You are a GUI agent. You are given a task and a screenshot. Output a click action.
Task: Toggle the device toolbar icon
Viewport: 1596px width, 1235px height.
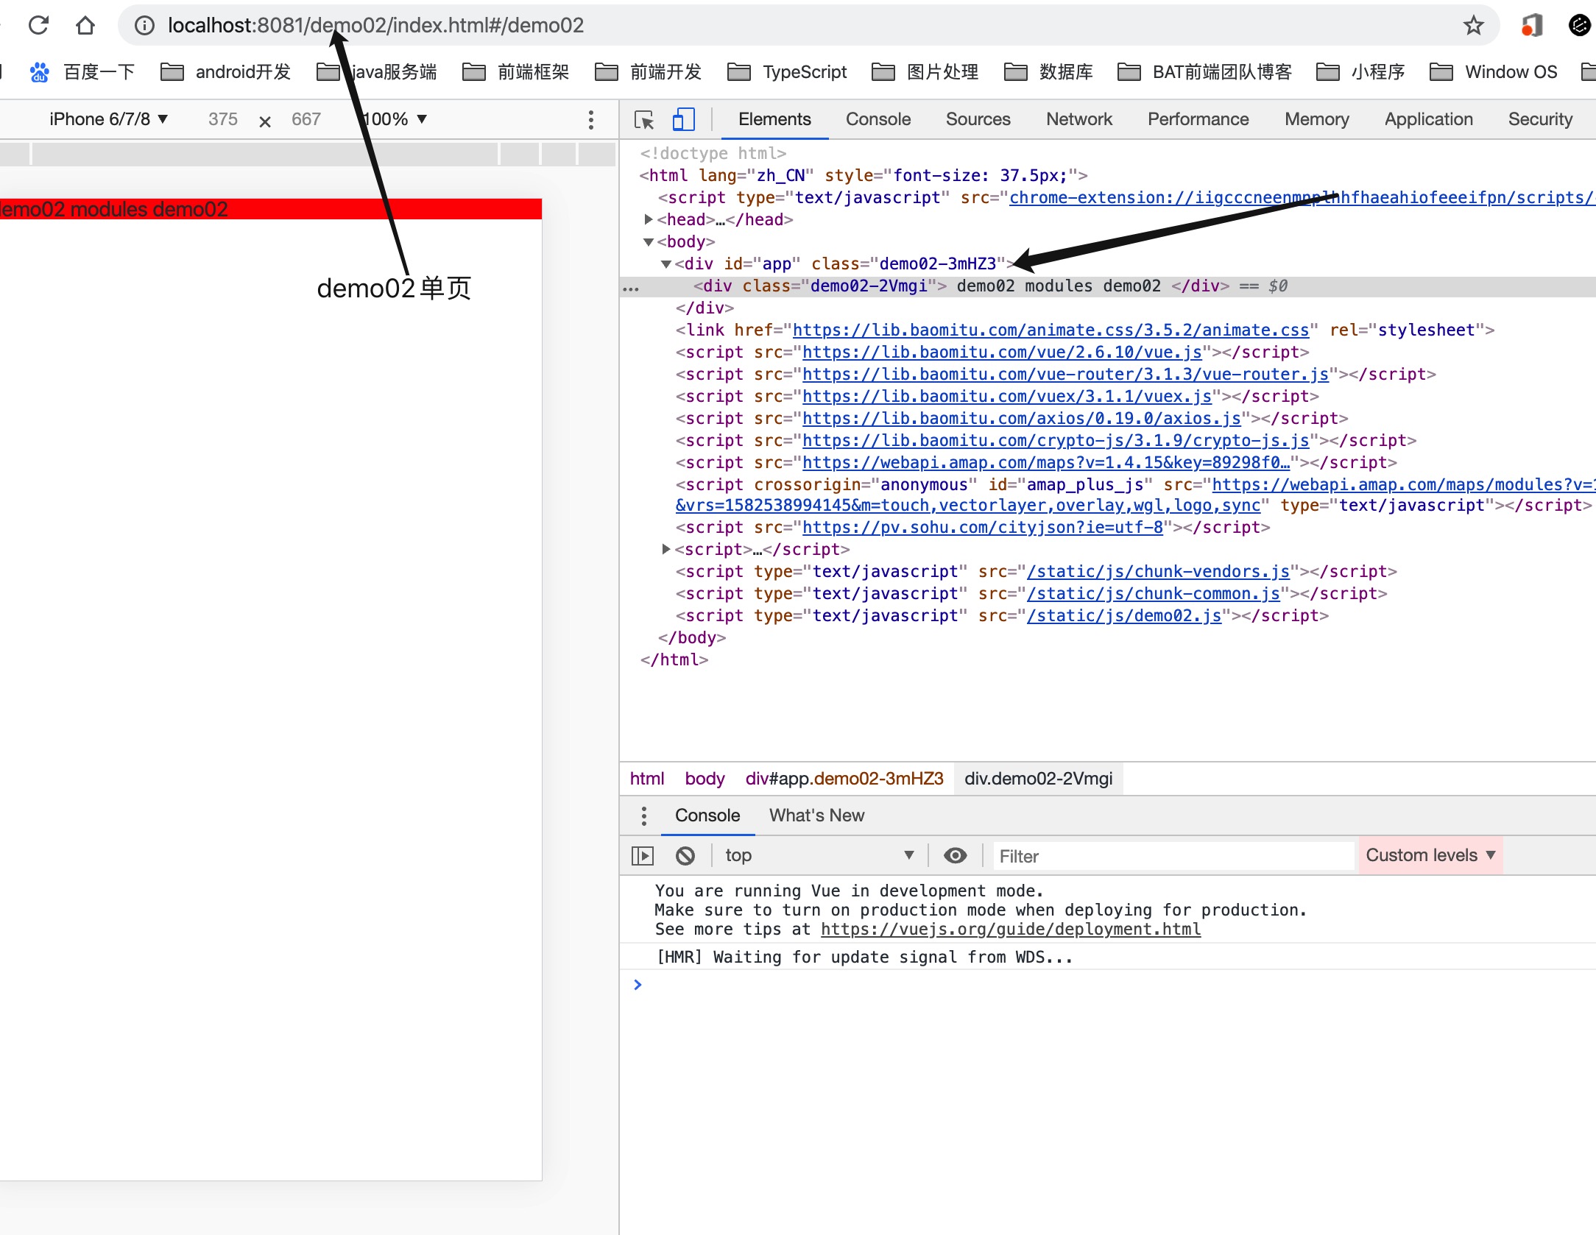tap(683, 120)
